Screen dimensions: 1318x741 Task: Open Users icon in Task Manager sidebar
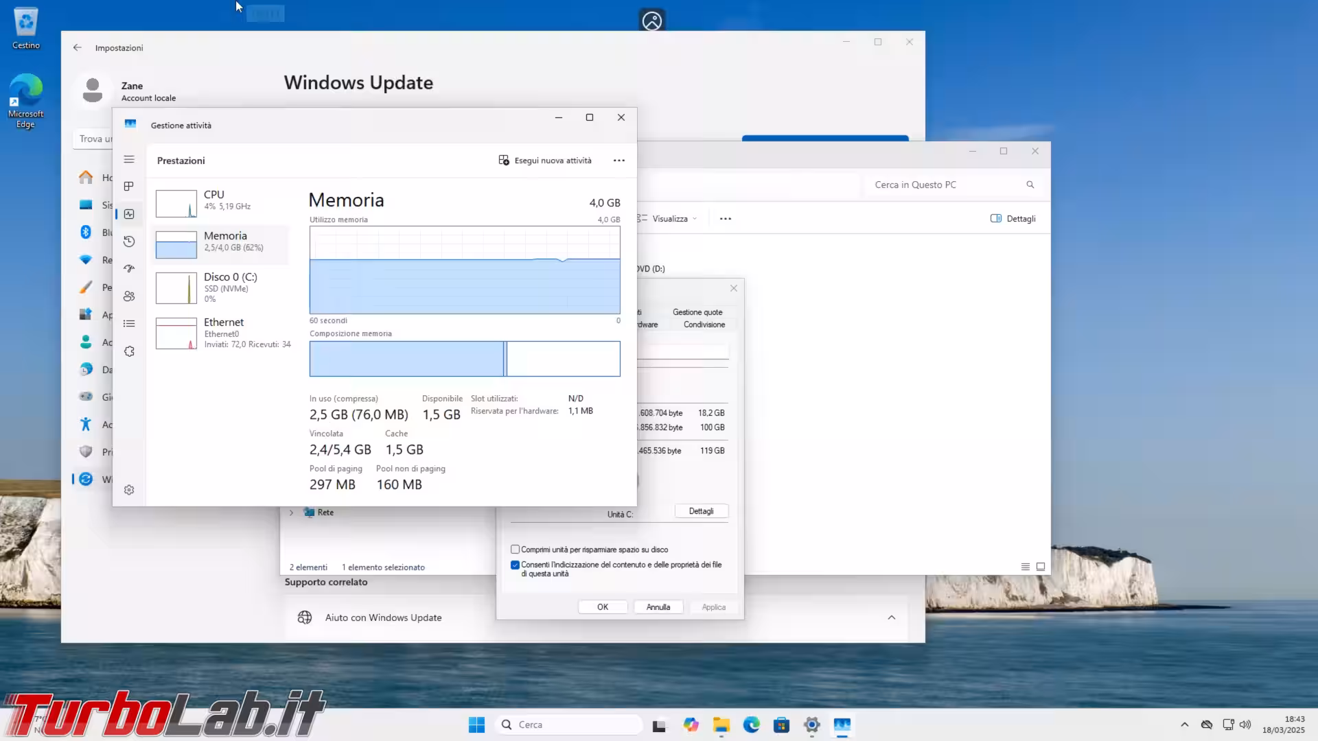coord(128,296)
